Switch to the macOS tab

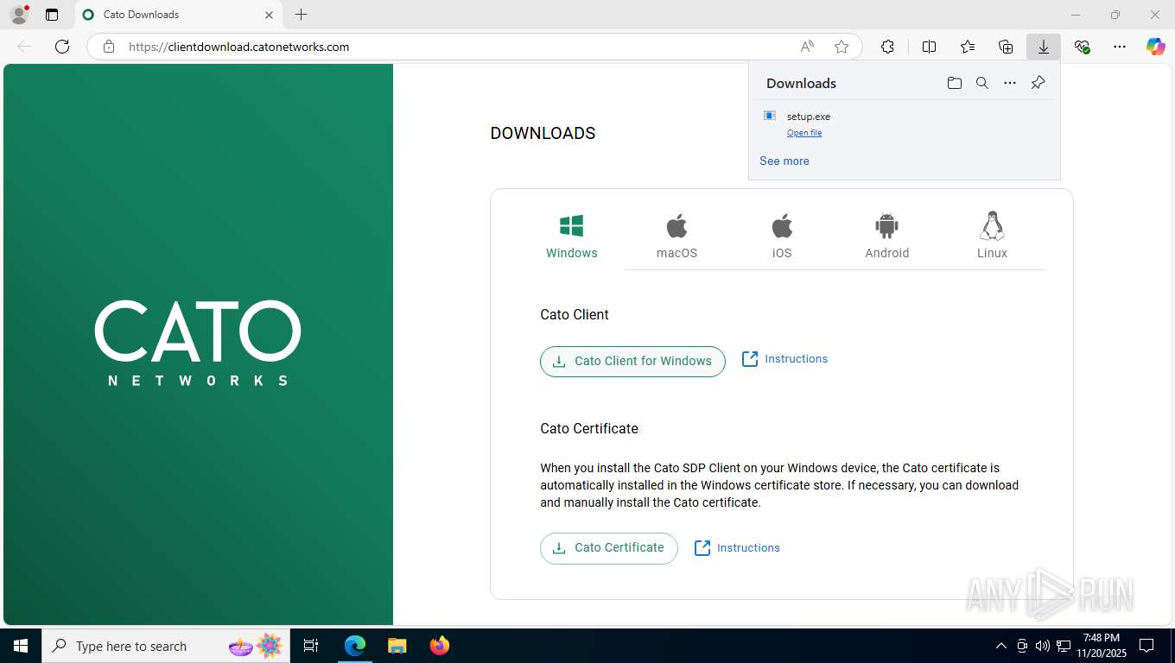tap(676, 237)
